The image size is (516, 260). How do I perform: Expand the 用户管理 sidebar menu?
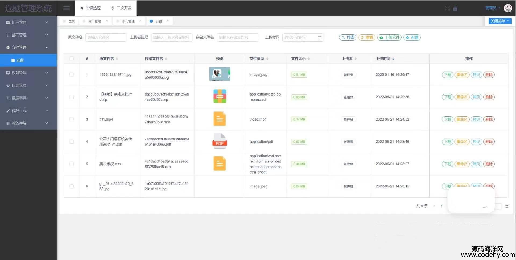(x=28, y=22)
